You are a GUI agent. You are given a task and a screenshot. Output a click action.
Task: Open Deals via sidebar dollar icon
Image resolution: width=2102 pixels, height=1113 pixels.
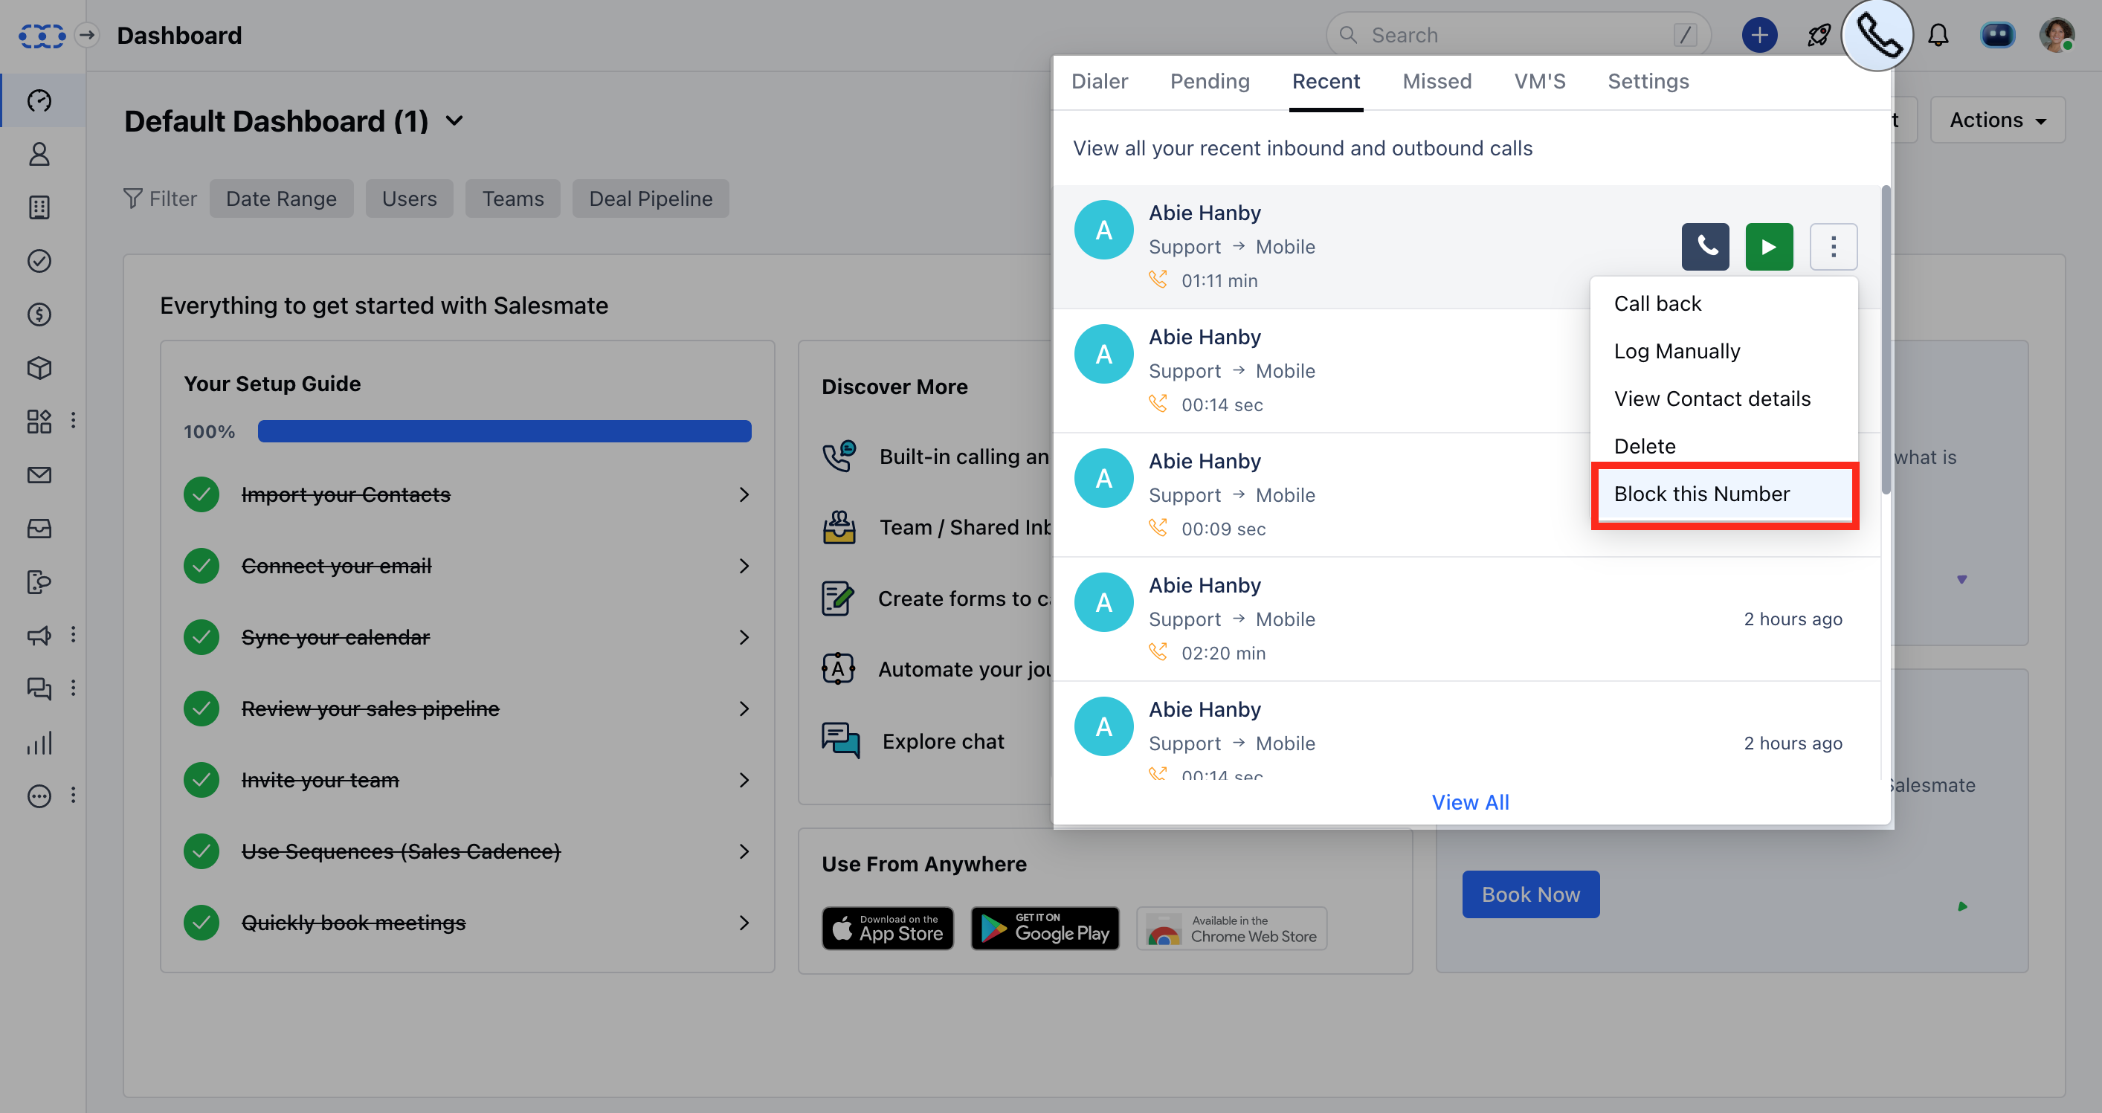coord(39,314)
